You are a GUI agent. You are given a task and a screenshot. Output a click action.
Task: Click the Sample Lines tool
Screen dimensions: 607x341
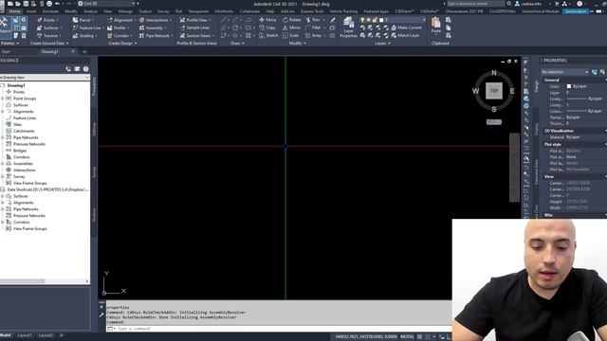194,27
